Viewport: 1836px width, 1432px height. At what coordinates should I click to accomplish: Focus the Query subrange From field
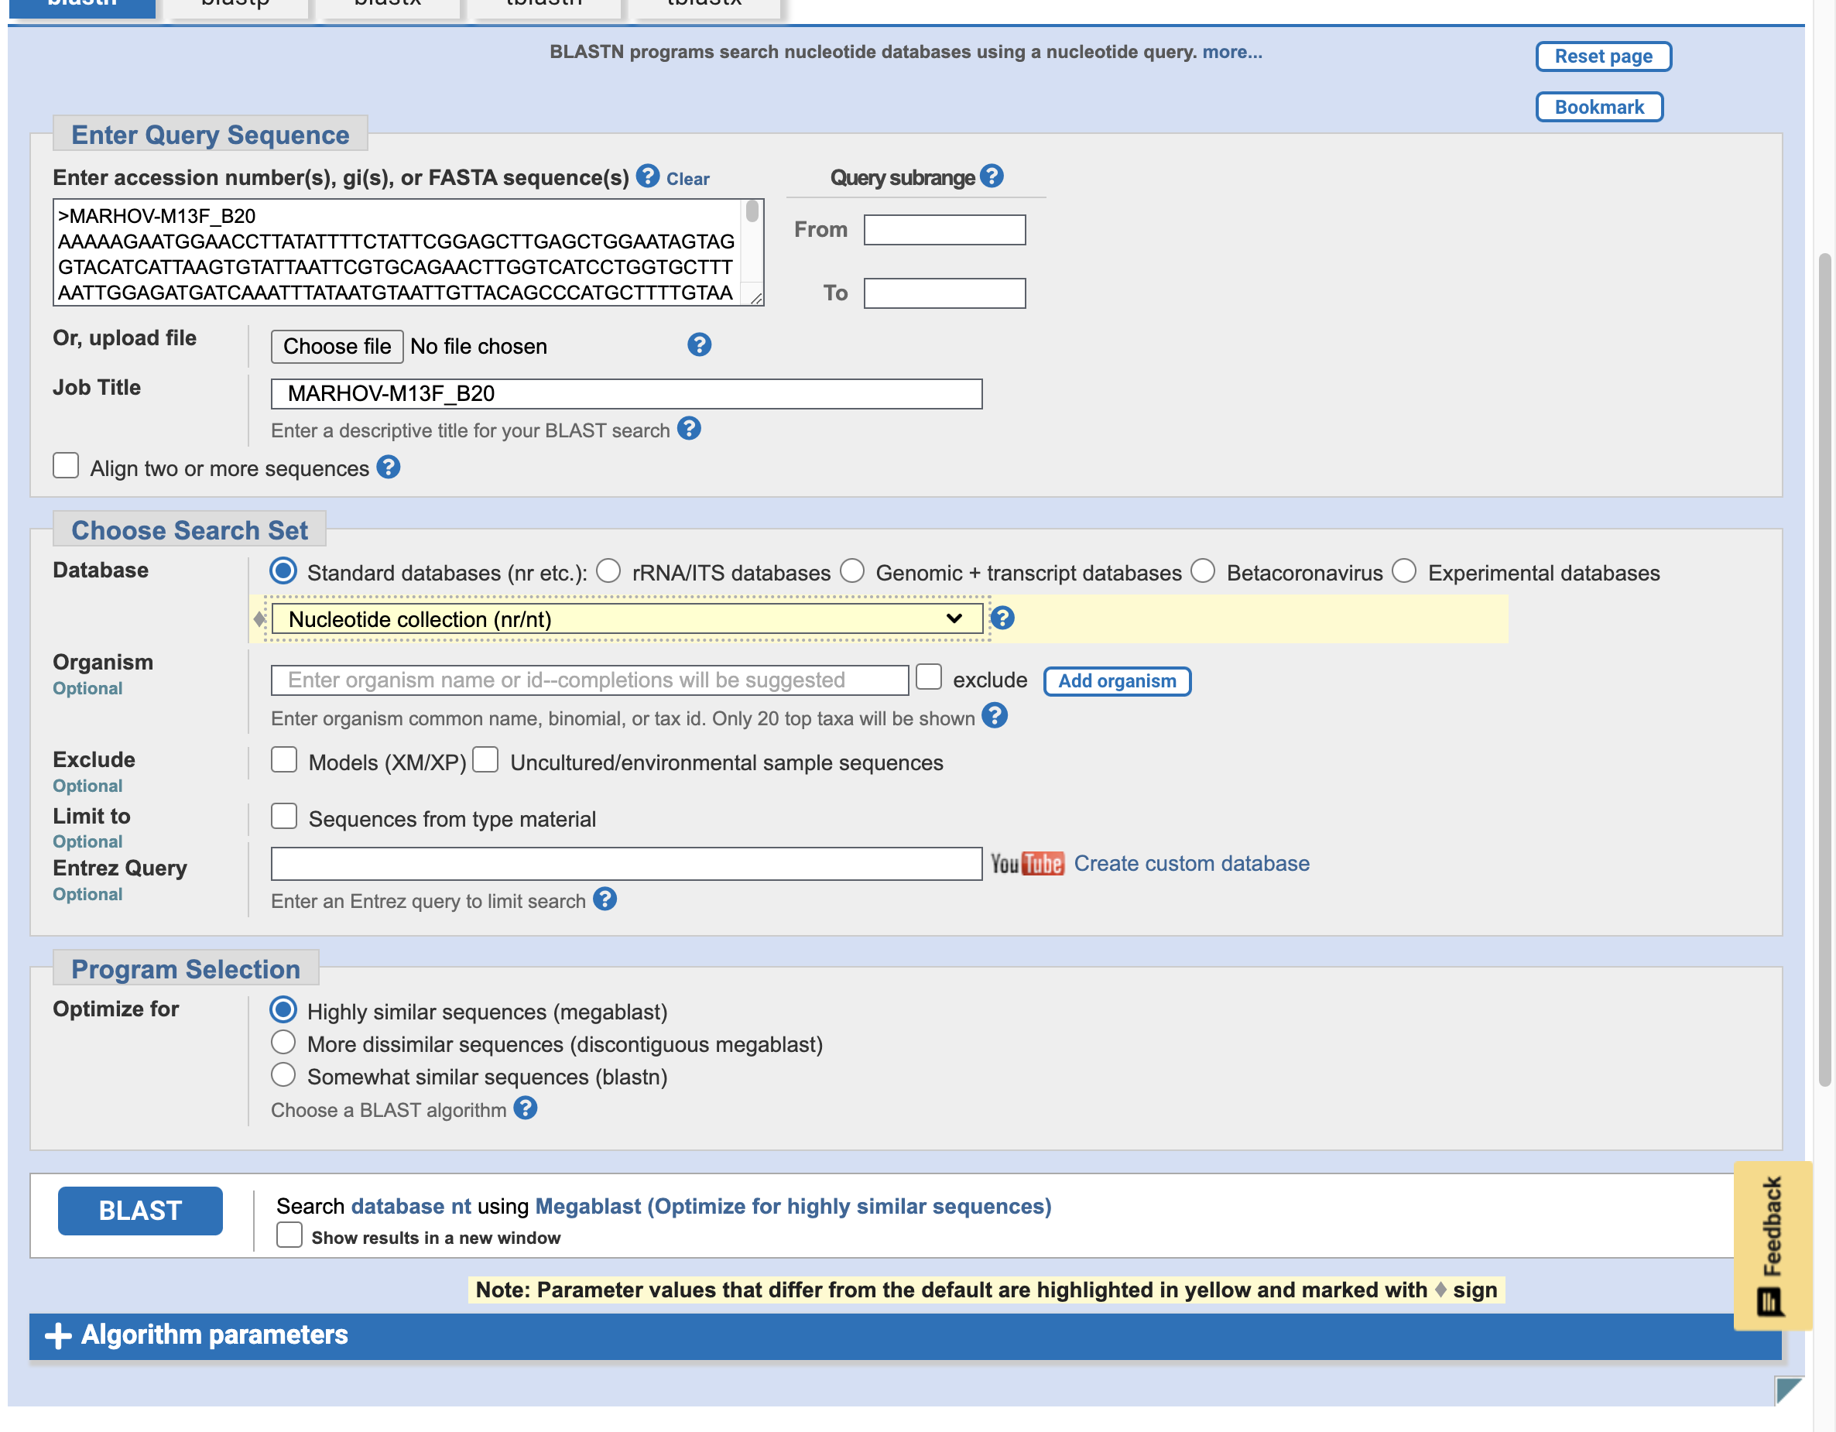[x=945, y=230]
